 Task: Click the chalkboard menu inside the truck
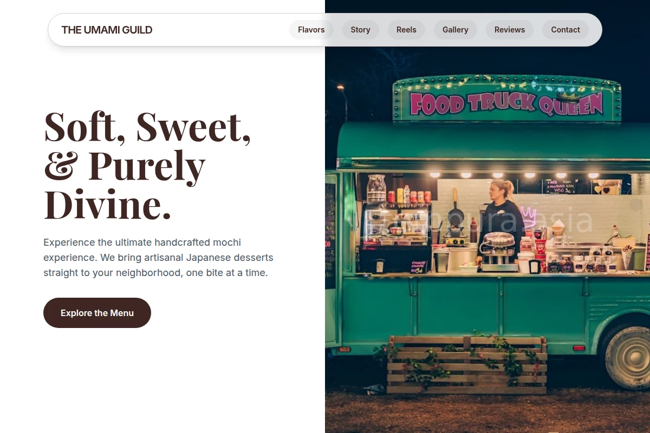[560, 186]
